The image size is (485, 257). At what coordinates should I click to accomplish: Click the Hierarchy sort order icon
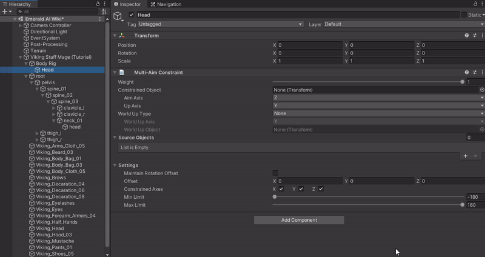pyautogui.click(x=104, y=12)
